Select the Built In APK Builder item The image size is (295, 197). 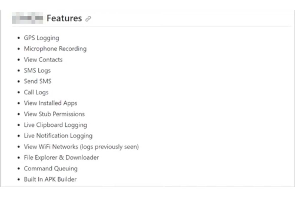pyautogui.click(x=50, y=179)
